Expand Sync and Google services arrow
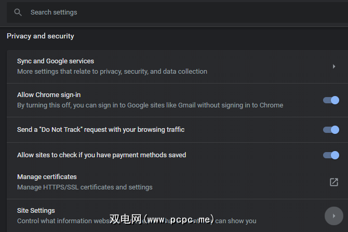 click(x=334, y=66)
